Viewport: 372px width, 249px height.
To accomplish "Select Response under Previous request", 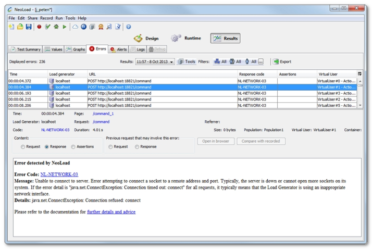I will tap(138, 147).
